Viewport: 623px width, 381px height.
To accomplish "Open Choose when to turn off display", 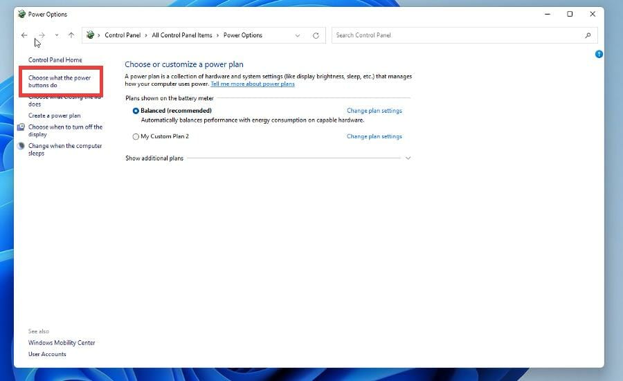I will pos(65,131).
